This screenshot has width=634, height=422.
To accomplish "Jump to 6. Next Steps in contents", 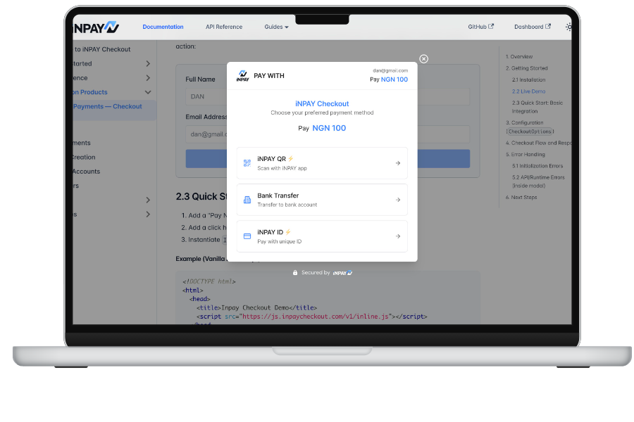I will click(x=521, y=198).
